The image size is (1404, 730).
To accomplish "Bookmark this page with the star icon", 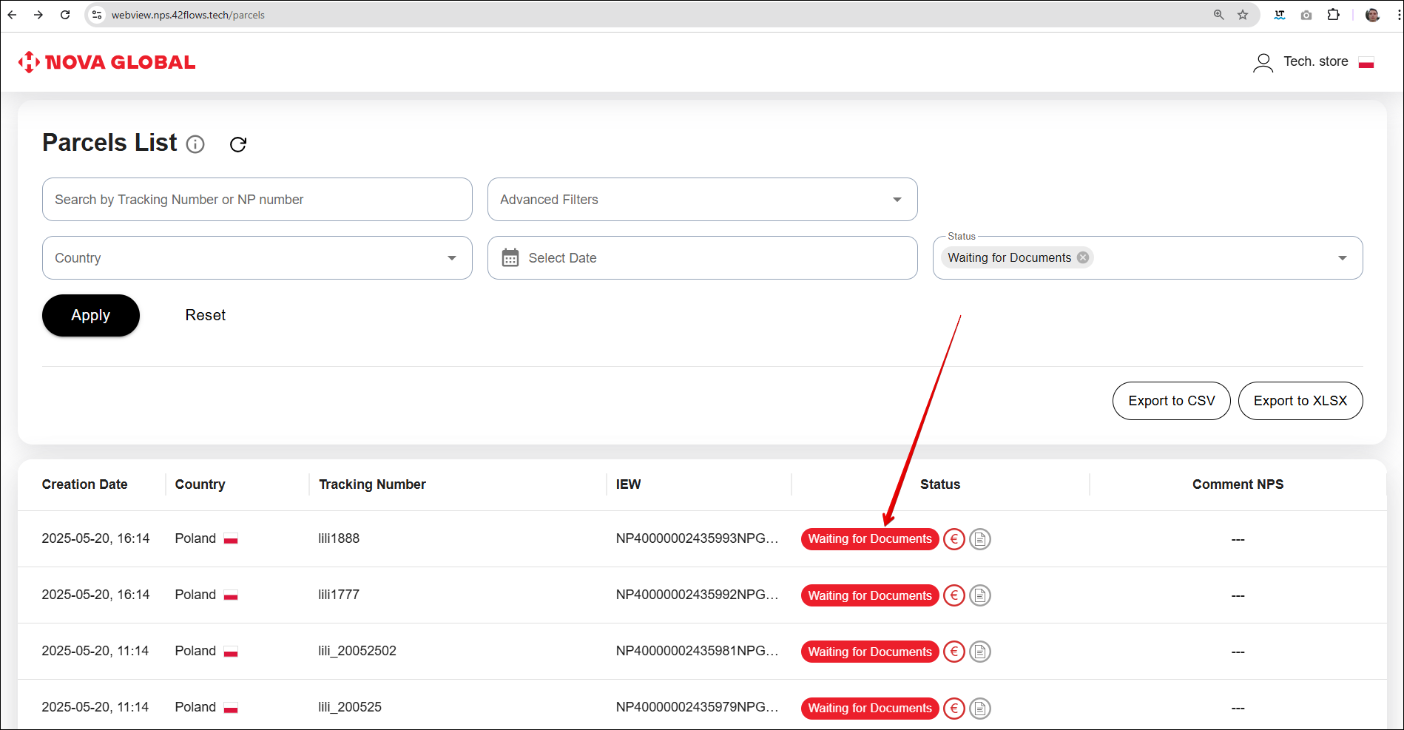I will [x=1243, y=15].
